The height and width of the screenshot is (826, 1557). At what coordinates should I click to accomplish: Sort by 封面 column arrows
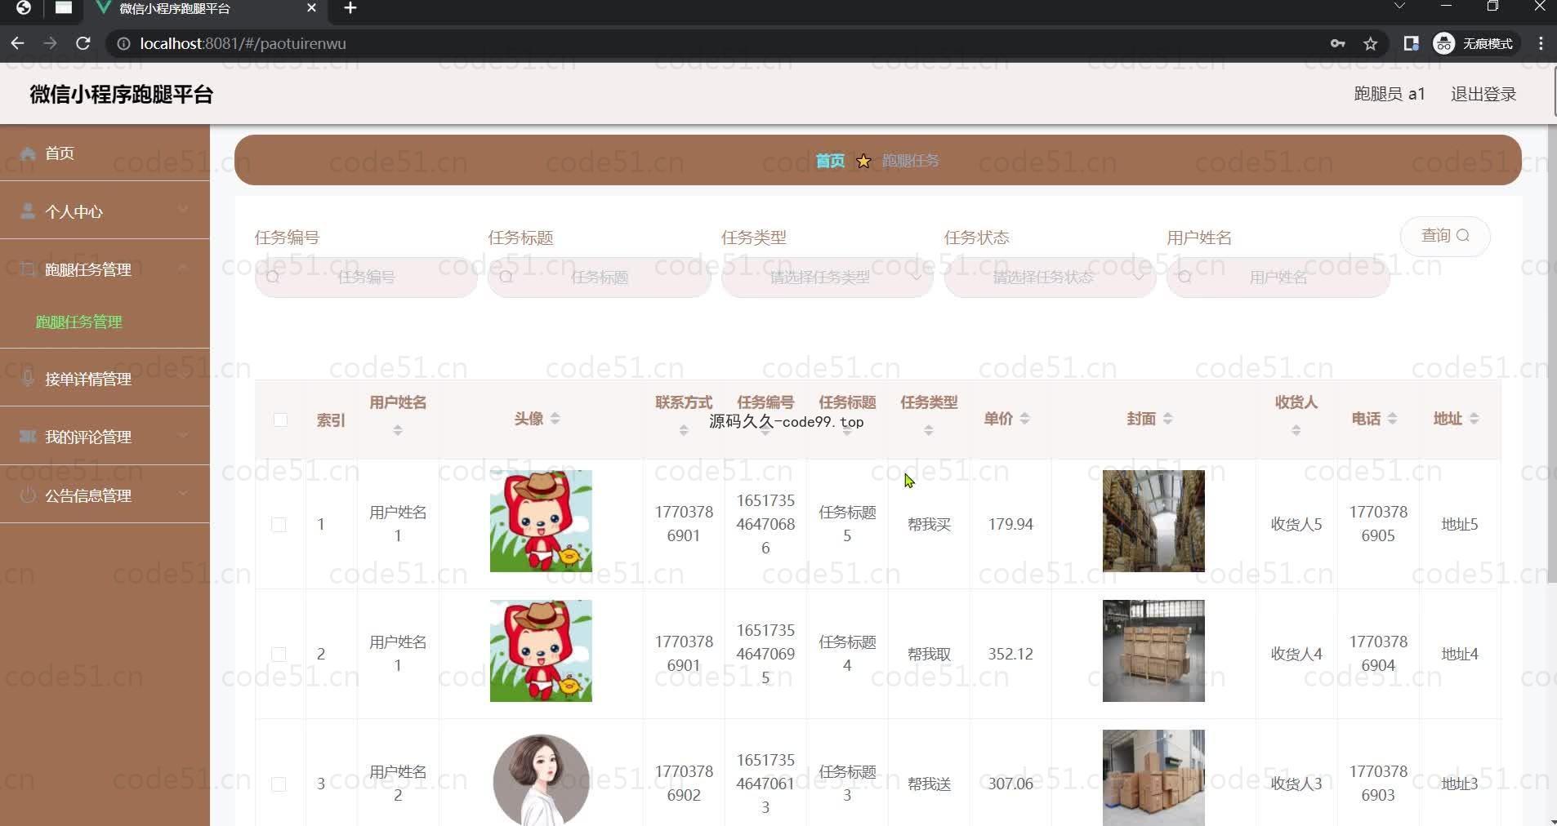point(1168,418)
